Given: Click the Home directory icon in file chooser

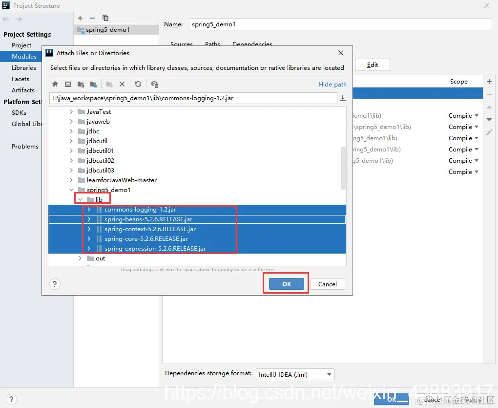Looking at the screenshot, I should tap(55, 84).
